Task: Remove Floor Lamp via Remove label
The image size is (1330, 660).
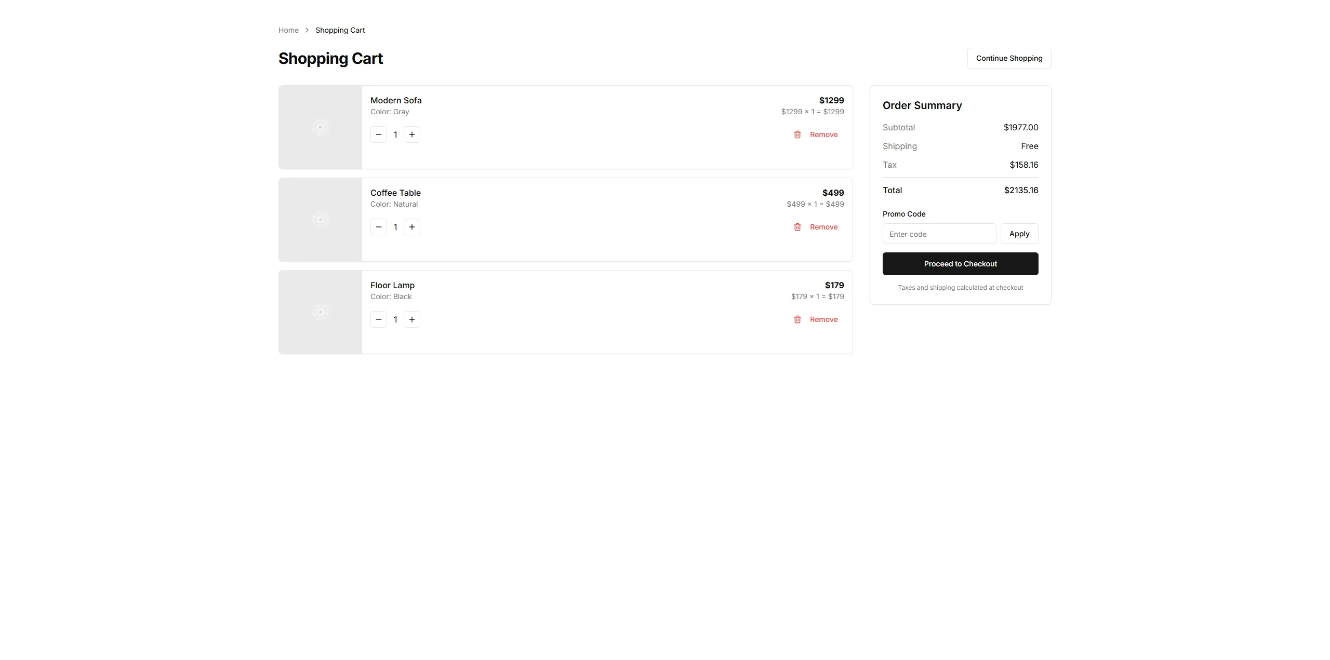Action: pyautogui.click(x=824, y=319)
